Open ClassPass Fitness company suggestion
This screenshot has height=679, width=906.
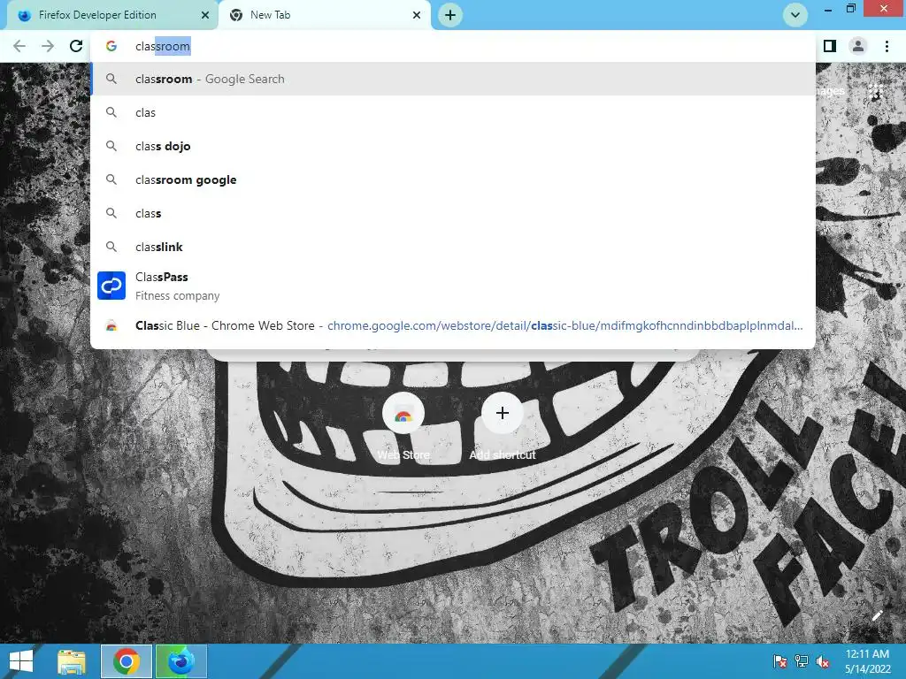click(453, 286)
